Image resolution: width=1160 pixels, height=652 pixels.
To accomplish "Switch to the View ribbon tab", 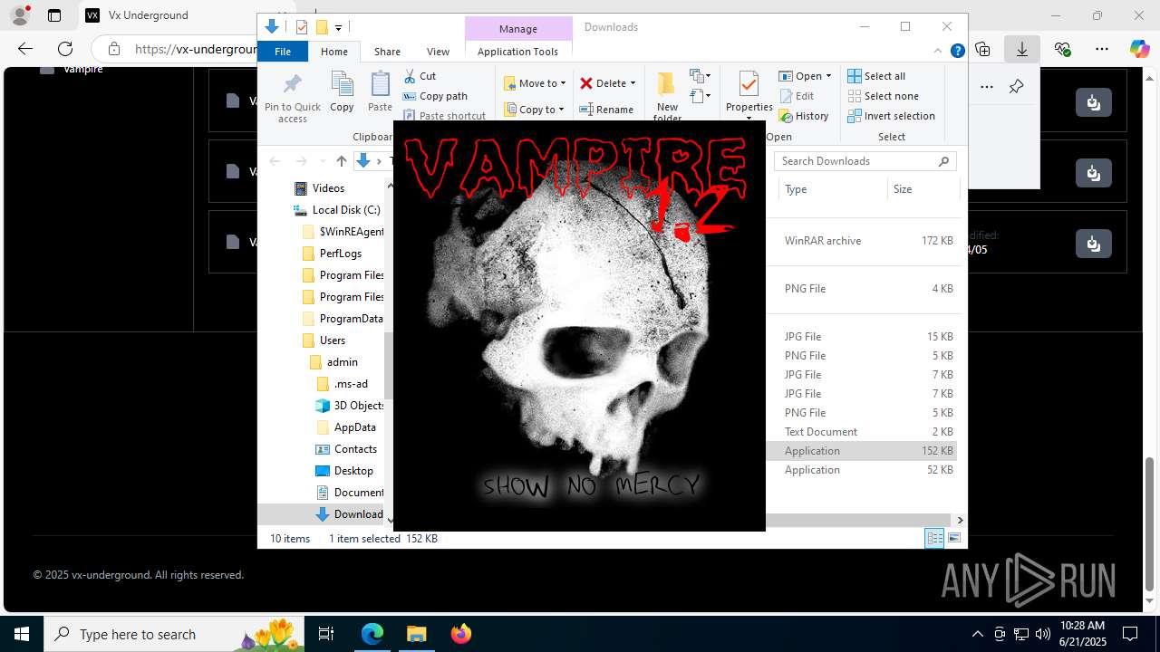I will click(x=438, y=52).
